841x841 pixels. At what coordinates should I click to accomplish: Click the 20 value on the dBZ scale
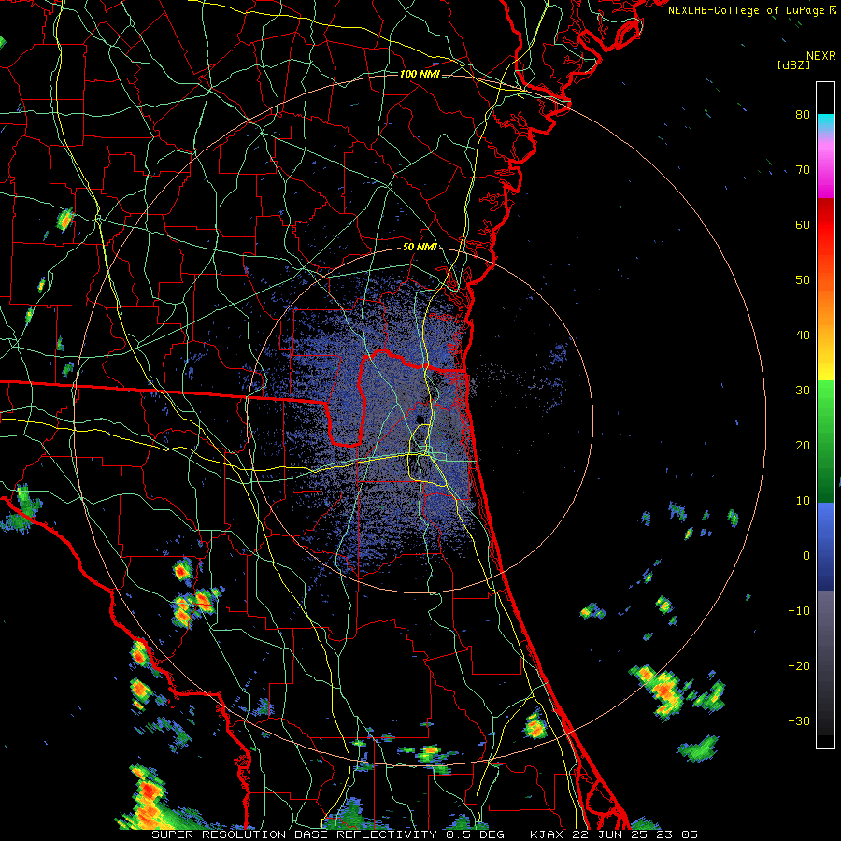click(803, 445)
